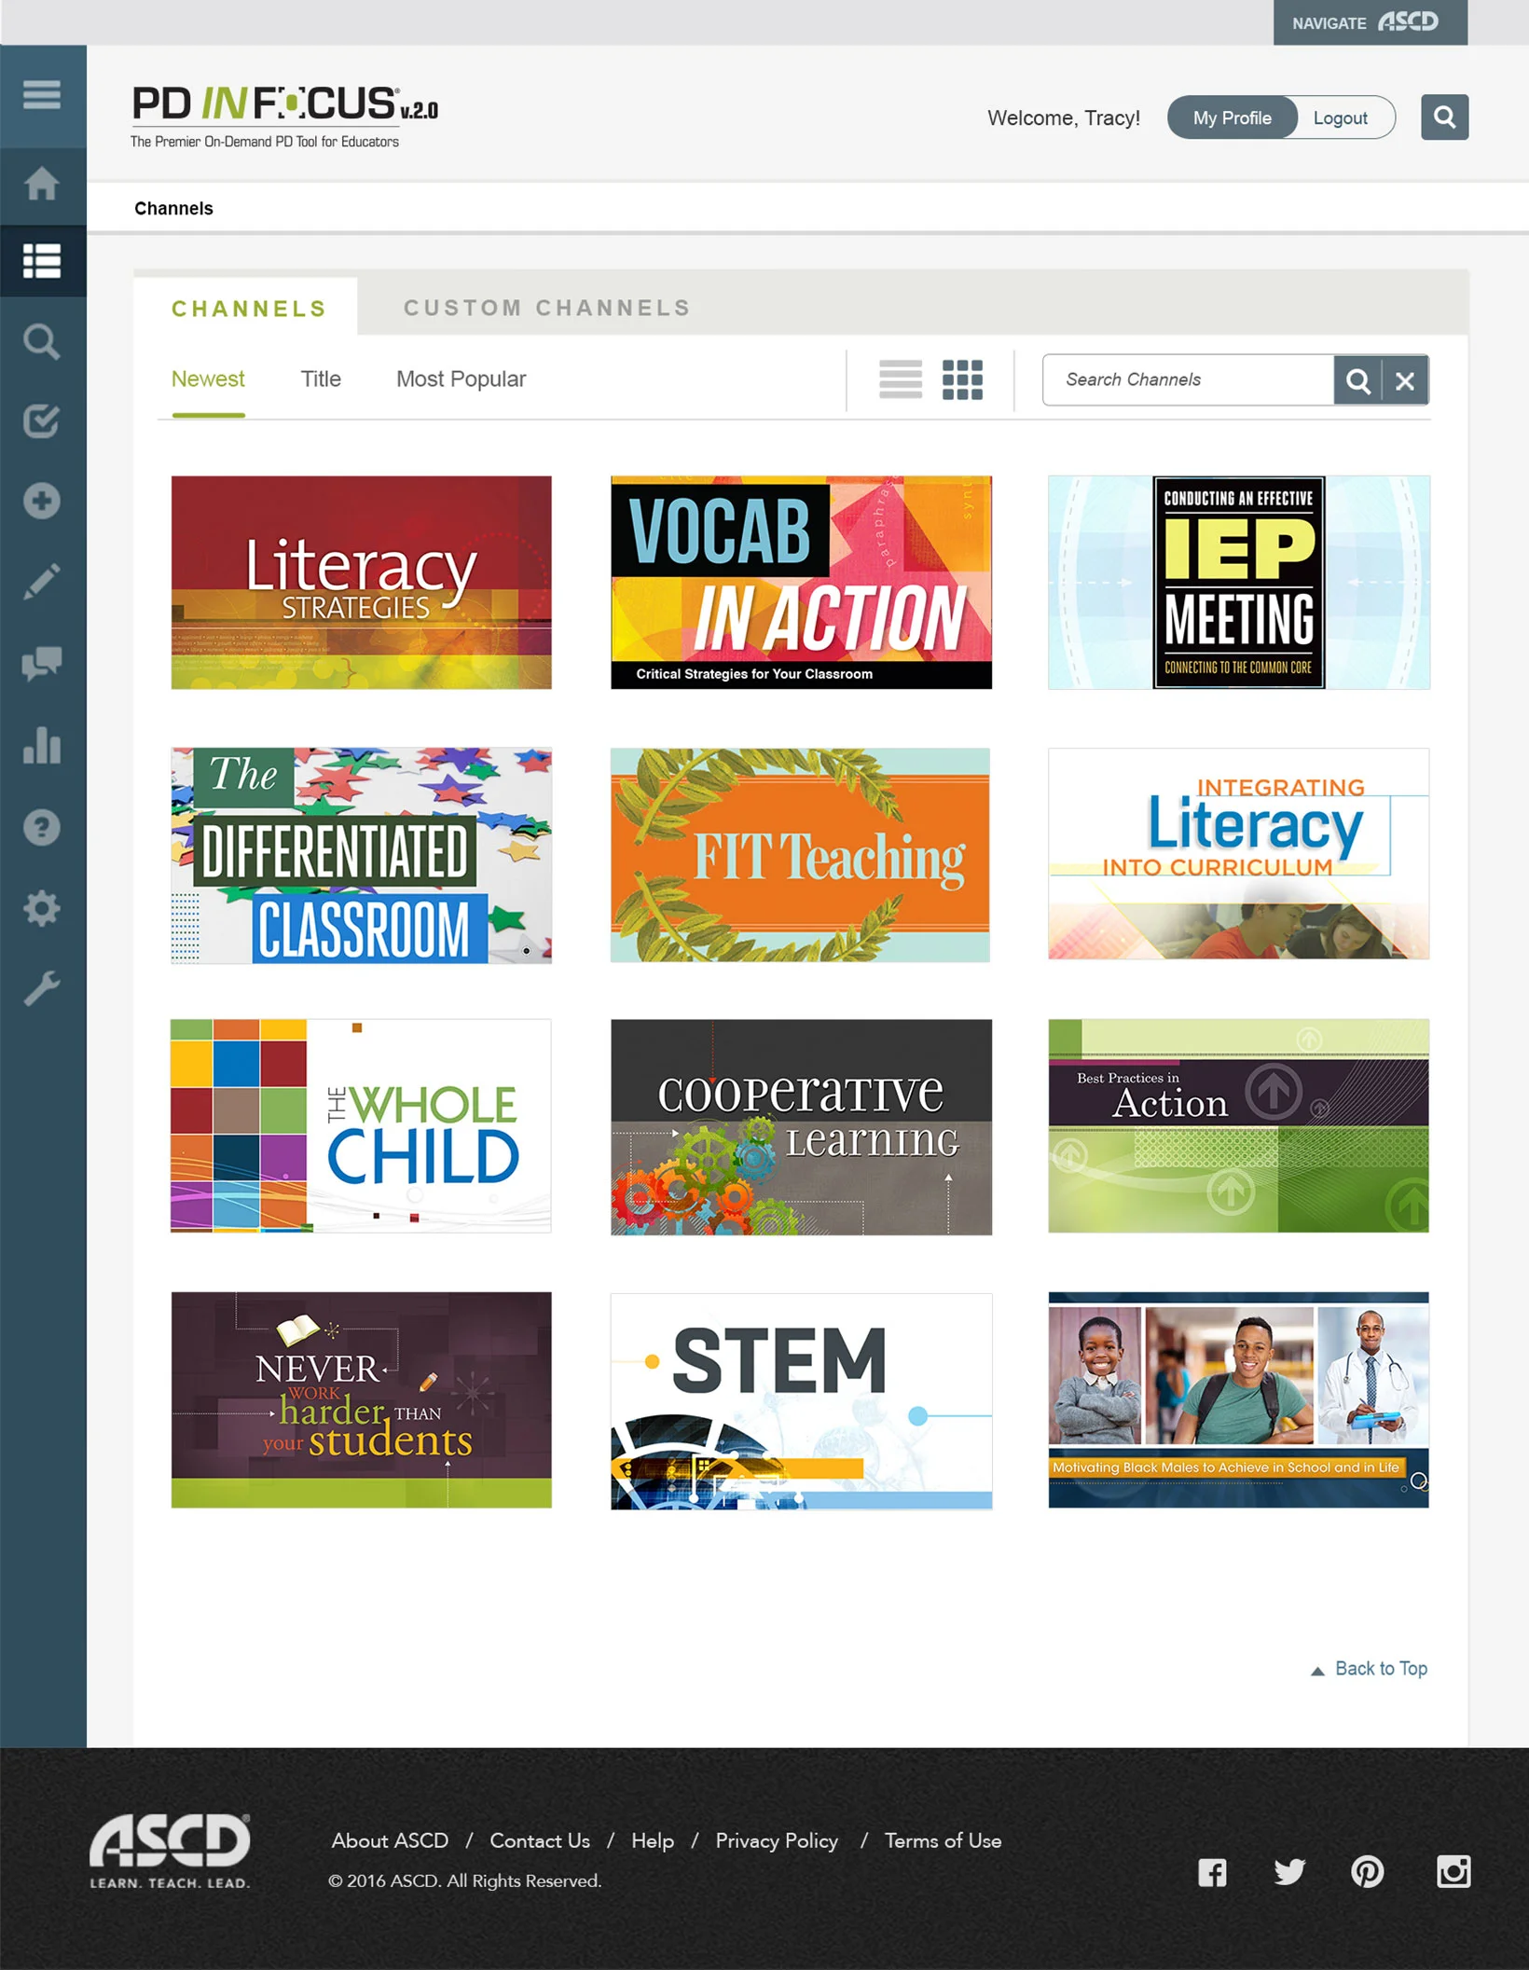Viewport: 1529px width, 1970px height.
Task: Open the Vocab in Action channel
Action: point(801,583)
